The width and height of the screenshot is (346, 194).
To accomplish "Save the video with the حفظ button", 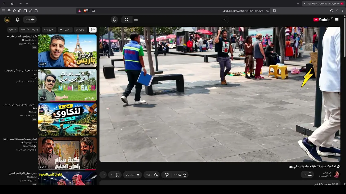I will [x=115, y=175].
